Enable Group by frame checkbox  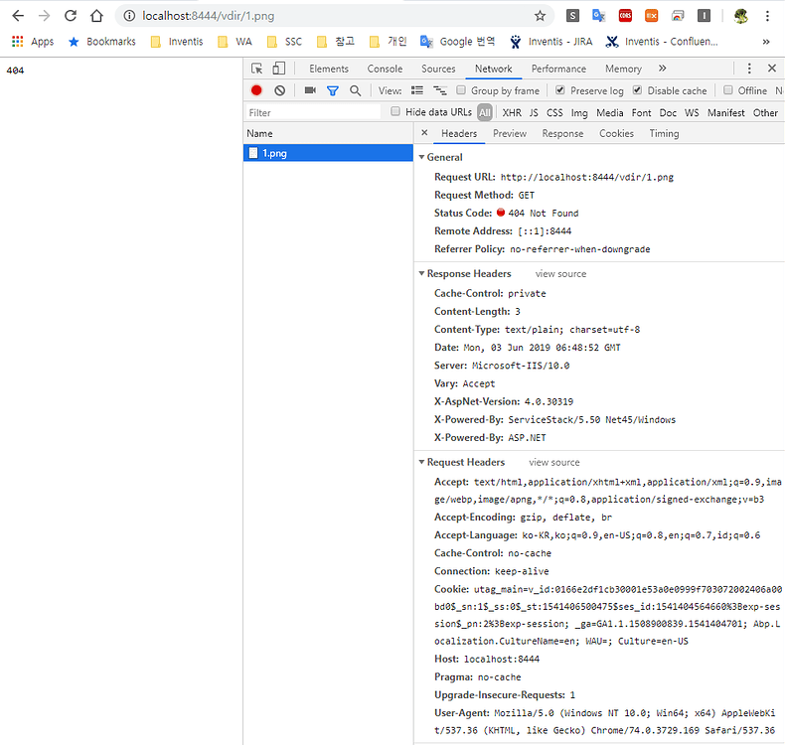point(461,90)
